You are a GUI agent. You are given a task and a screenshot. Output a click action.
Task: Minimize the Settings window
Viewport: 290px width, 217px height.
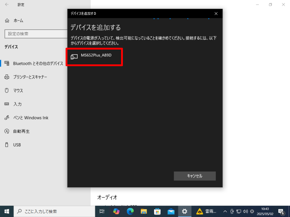pyautogui.click(x=257, y=5)
